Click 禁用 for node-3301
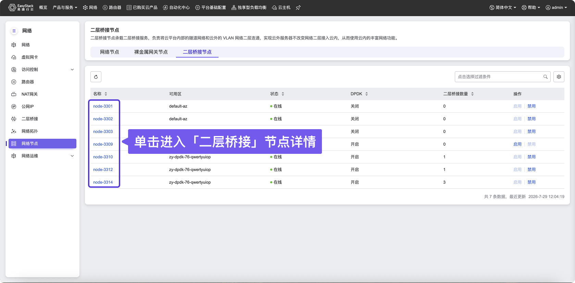The width and height of the screenshot is (575, 283). point(532,106)
